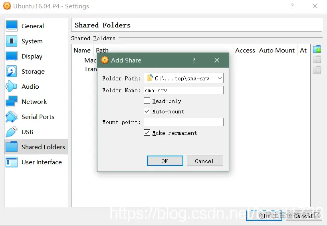This screenshot has width=327, height=226.
Task: Click the Access column header
Action: [245, 50]
